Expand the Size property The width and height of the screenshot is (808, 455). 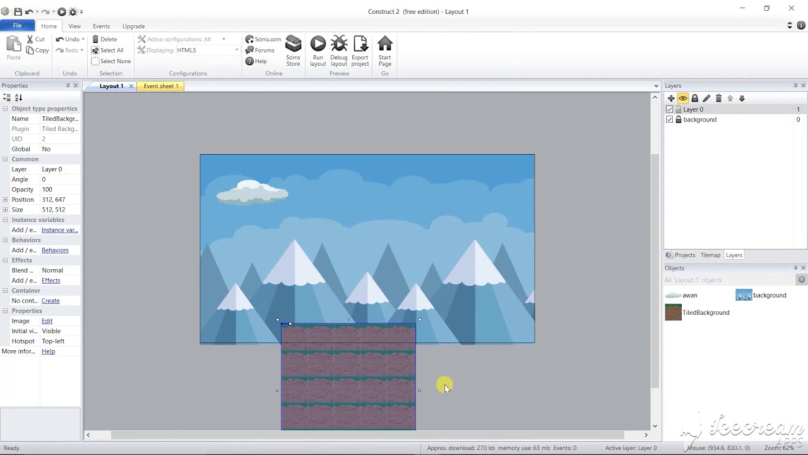[5, 210]
